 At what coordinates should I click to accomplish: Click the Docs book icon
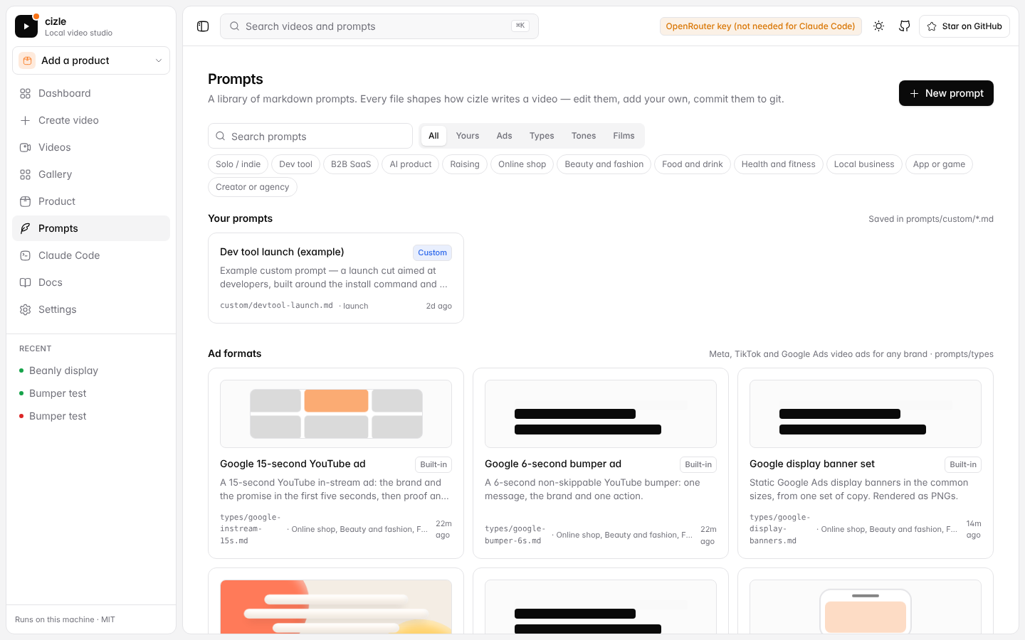[26, 282]
